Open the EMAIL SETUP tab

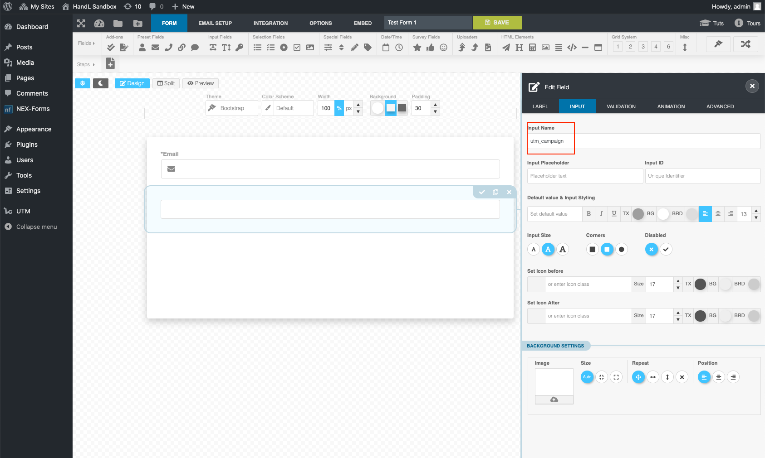point(215,23)
